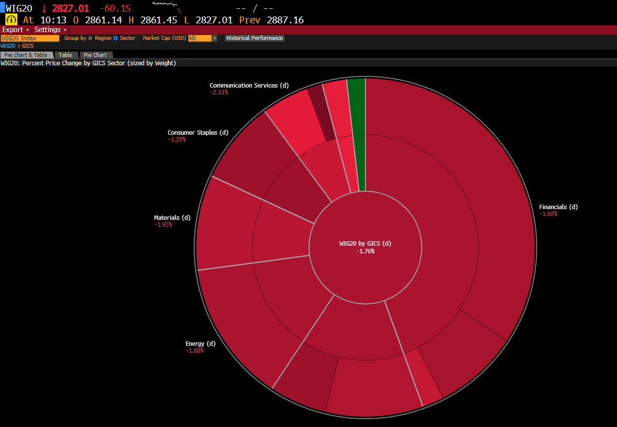Click the -60.15 net change value
The width and height of the screenshot is (617, 427).
(x=115, y=8)
